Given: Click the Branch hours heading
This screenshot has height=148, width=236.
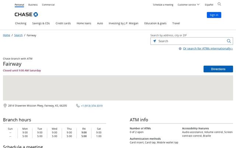Looking at the screenshot, I should coord(17,120).
